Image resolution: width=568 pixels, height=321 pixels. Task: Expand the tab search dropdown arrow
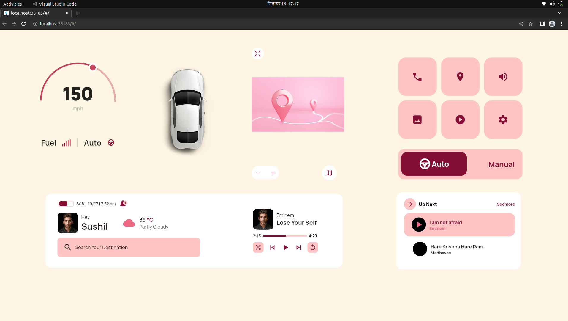560,13
